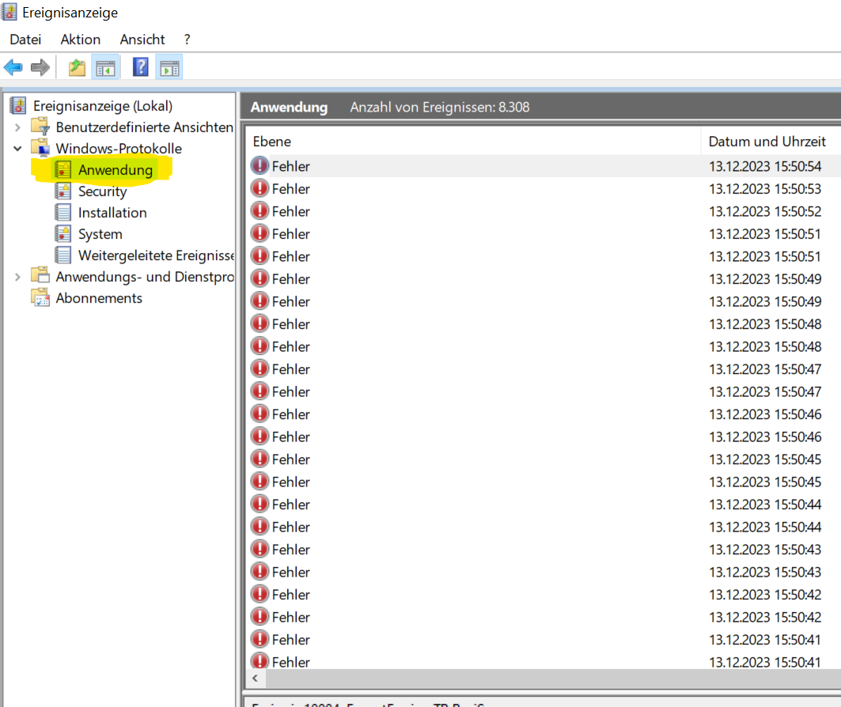Expand Anwendungs- und Dienstprotokolle node
This screenshot has width=841, height=707.
pos(17,277)
